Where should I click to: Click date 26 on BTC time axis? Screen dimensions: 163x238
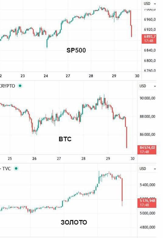pyautogui.click(x=34, y=158)
